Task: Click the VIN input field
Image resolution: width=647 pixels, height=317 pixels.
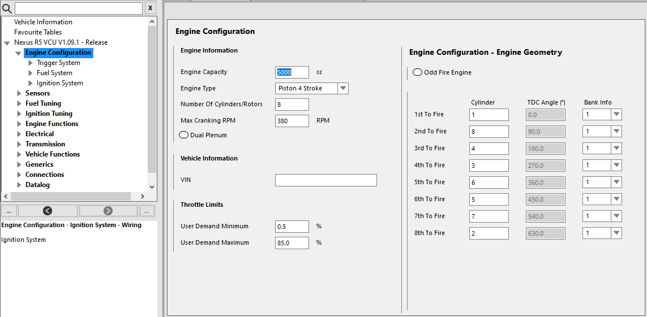Action: 325,180
